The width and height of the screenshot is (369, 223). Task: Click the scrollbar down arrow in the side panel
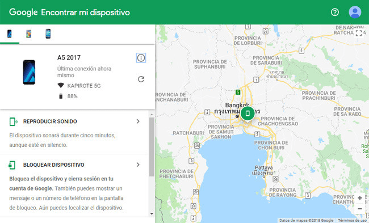pyautogui.click(x=152, y=213)
